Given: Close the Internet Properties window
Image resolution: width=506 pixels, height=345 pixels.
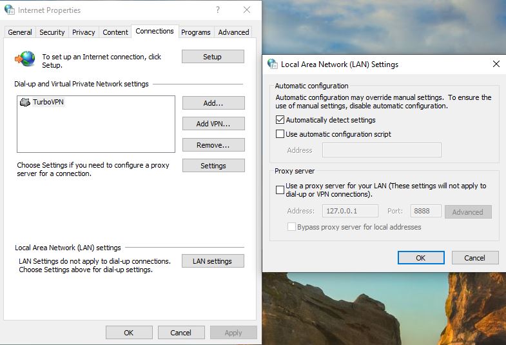Looking at the screenshot, I should click(247, 10).
